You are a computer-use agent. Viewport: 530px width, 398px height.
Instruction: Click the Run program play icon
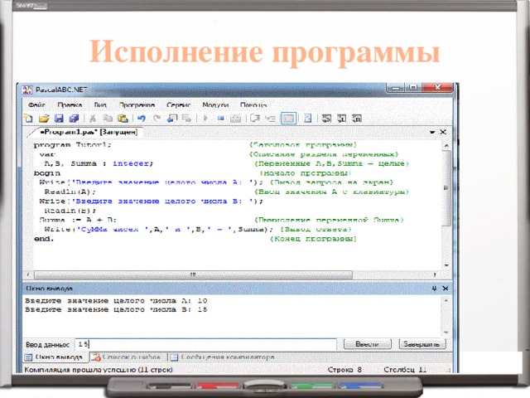click(205, 119)
